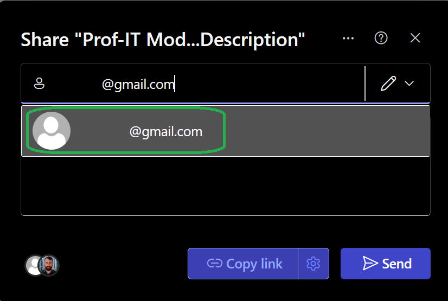
Task: Close the Share dialog
Action: tap(415, 38)
